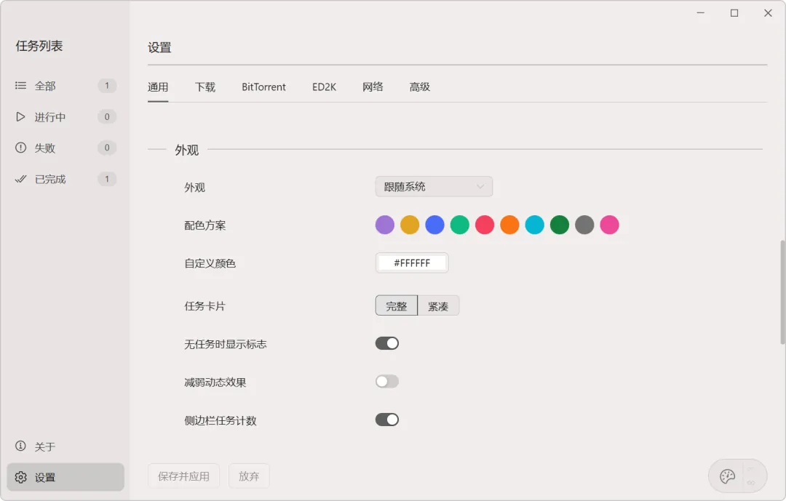786x501 pixels.
Task: Set task card to 完整 (Full)
Action: 397,305
